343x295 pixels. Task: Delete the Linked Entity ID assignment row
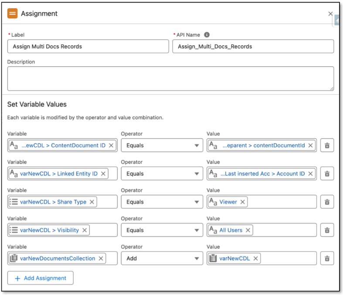327,174
